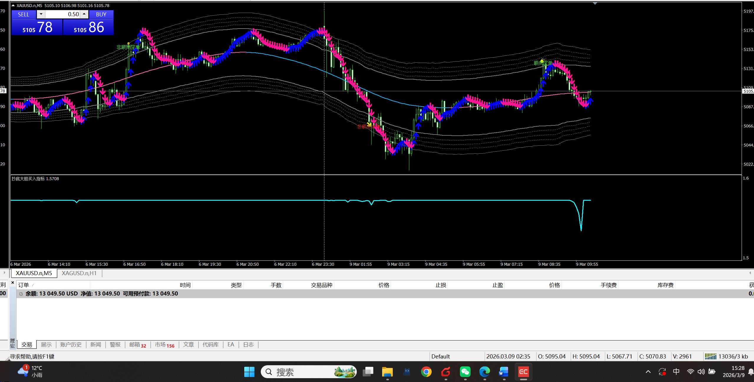Click the balance row circle icon
Viewport: 754px width, 382px height.
pyautogui.click(x=21, y=294)
